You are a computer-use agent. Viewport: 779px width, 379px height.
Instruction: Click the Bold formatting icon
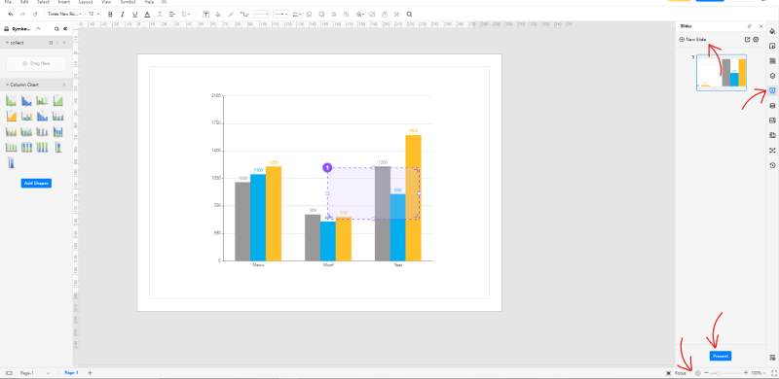(110, 15)
